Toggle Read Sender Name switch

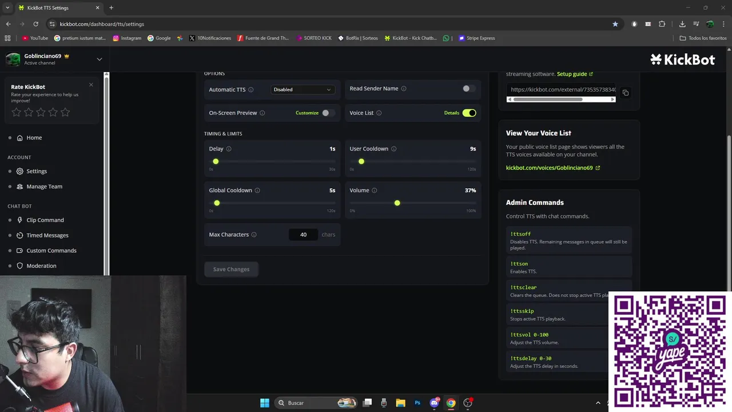pyautogui.click(x=469, y=89)
